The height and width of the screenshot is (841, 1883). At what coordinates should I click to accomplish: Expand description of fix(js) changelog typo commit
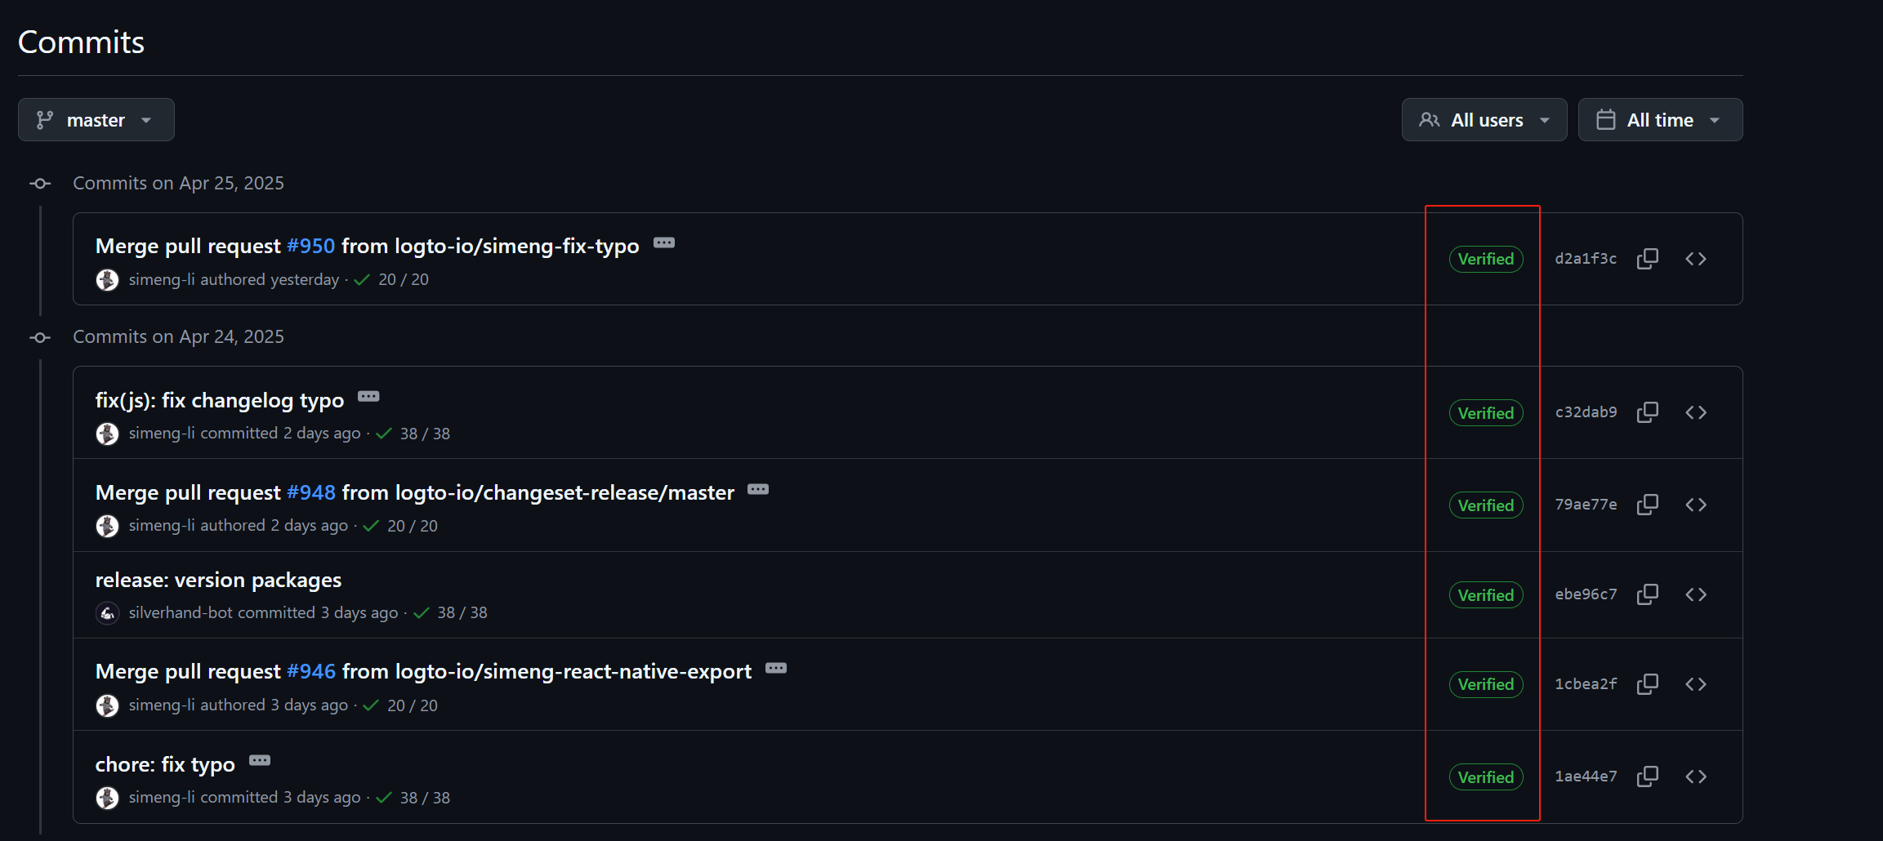pos(368,397)
